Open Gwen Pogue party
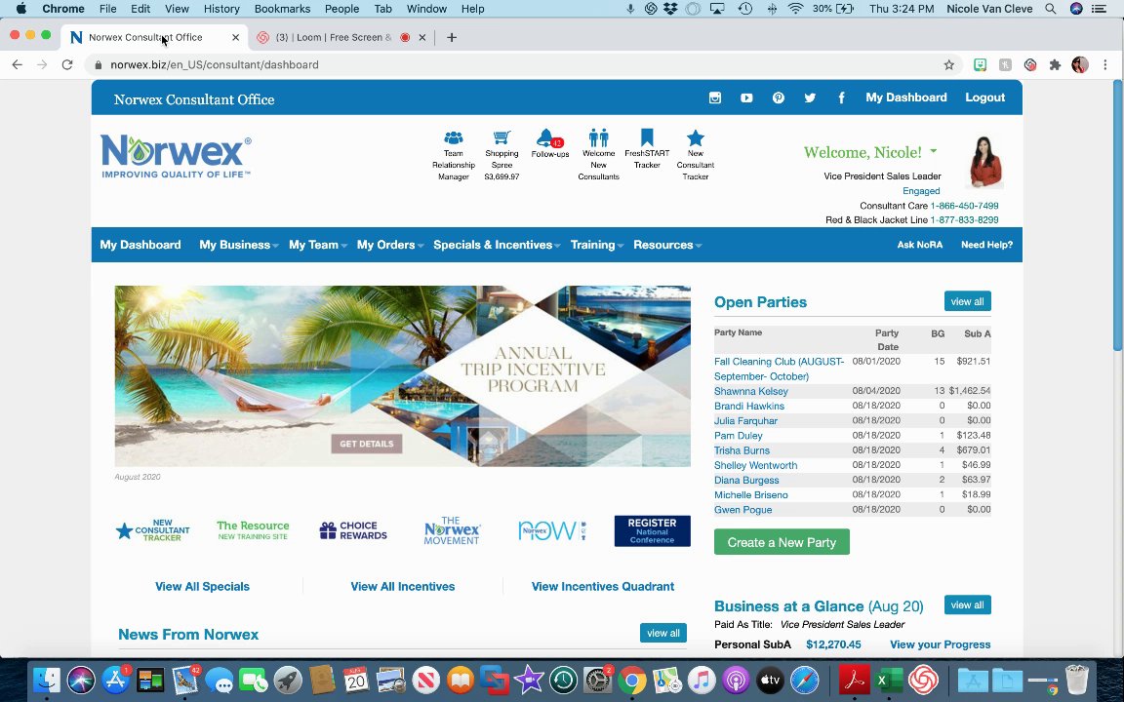Image resolution: width=1124 pixels, height=702 pixels. pyautogui.click(x=743, y=510)
